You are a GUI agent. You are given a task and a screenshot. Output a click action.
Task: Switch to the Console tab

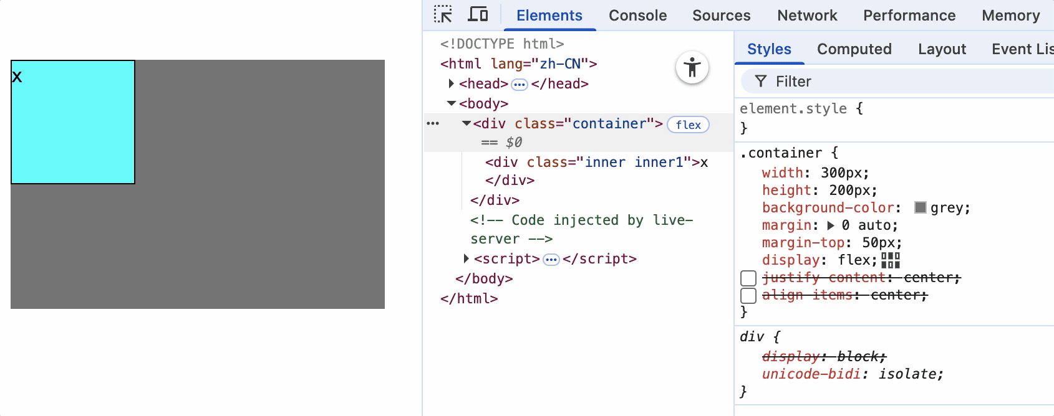(x=638, y=16)
